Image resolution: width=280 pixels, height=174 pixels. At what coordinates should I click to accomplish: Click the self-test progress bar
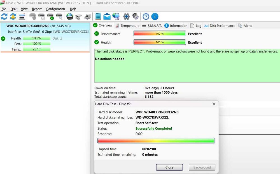(156, 140)
